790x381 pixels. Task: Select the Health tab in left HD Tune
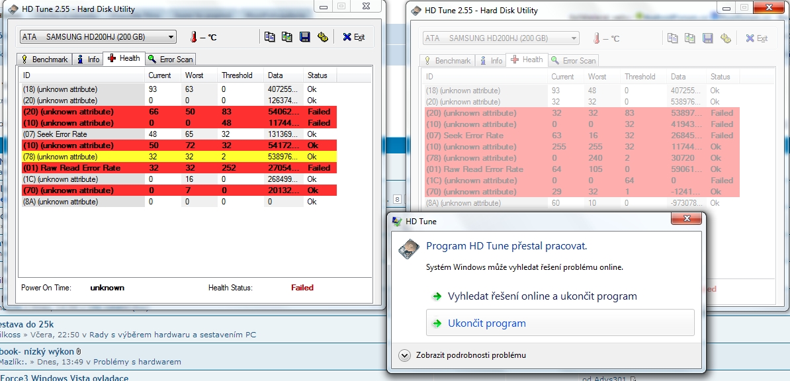[124, 58]
